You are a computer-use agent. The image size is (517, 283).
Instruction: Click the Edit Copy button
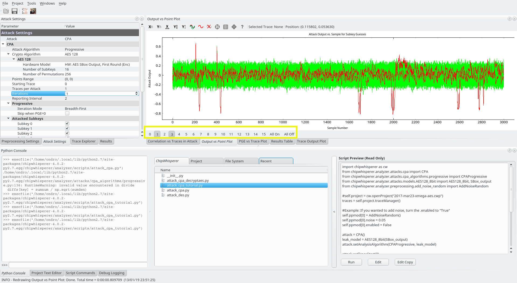pyautogui.click(x=405, y=262)
